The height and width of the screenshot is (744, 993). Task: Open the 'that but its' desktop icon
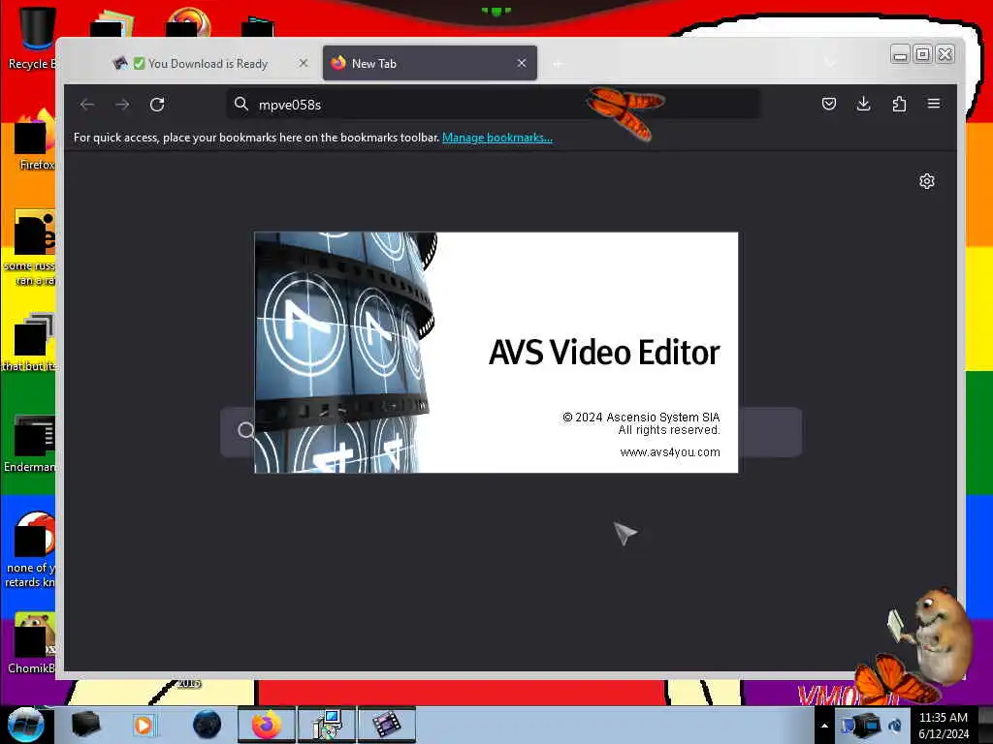click(30, 342)
